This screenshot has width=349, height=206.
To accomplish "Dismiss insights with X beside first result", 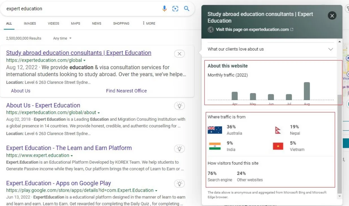I will point(179,54).
